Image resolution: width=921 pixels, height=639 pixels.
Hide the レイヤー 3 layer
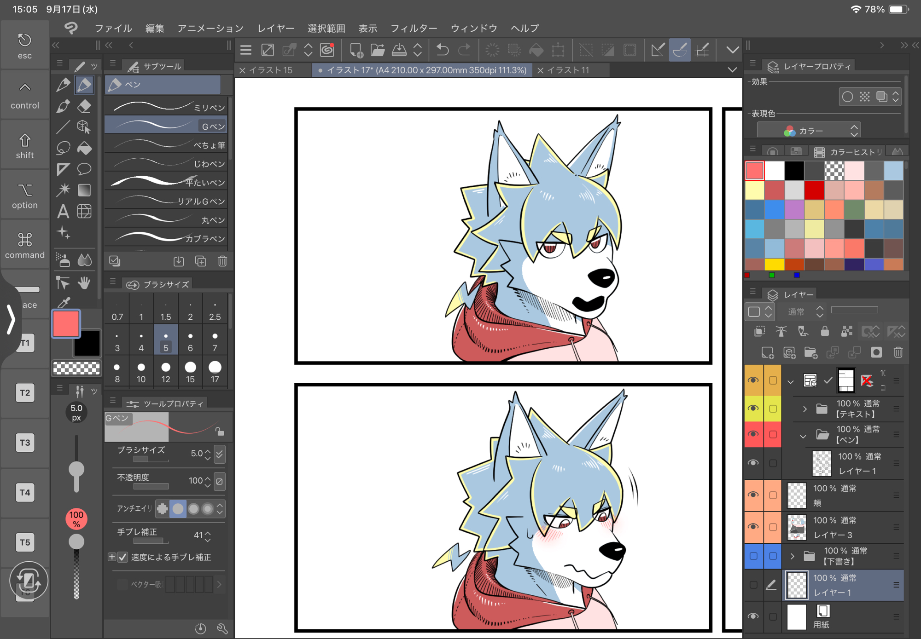[753, 527]
